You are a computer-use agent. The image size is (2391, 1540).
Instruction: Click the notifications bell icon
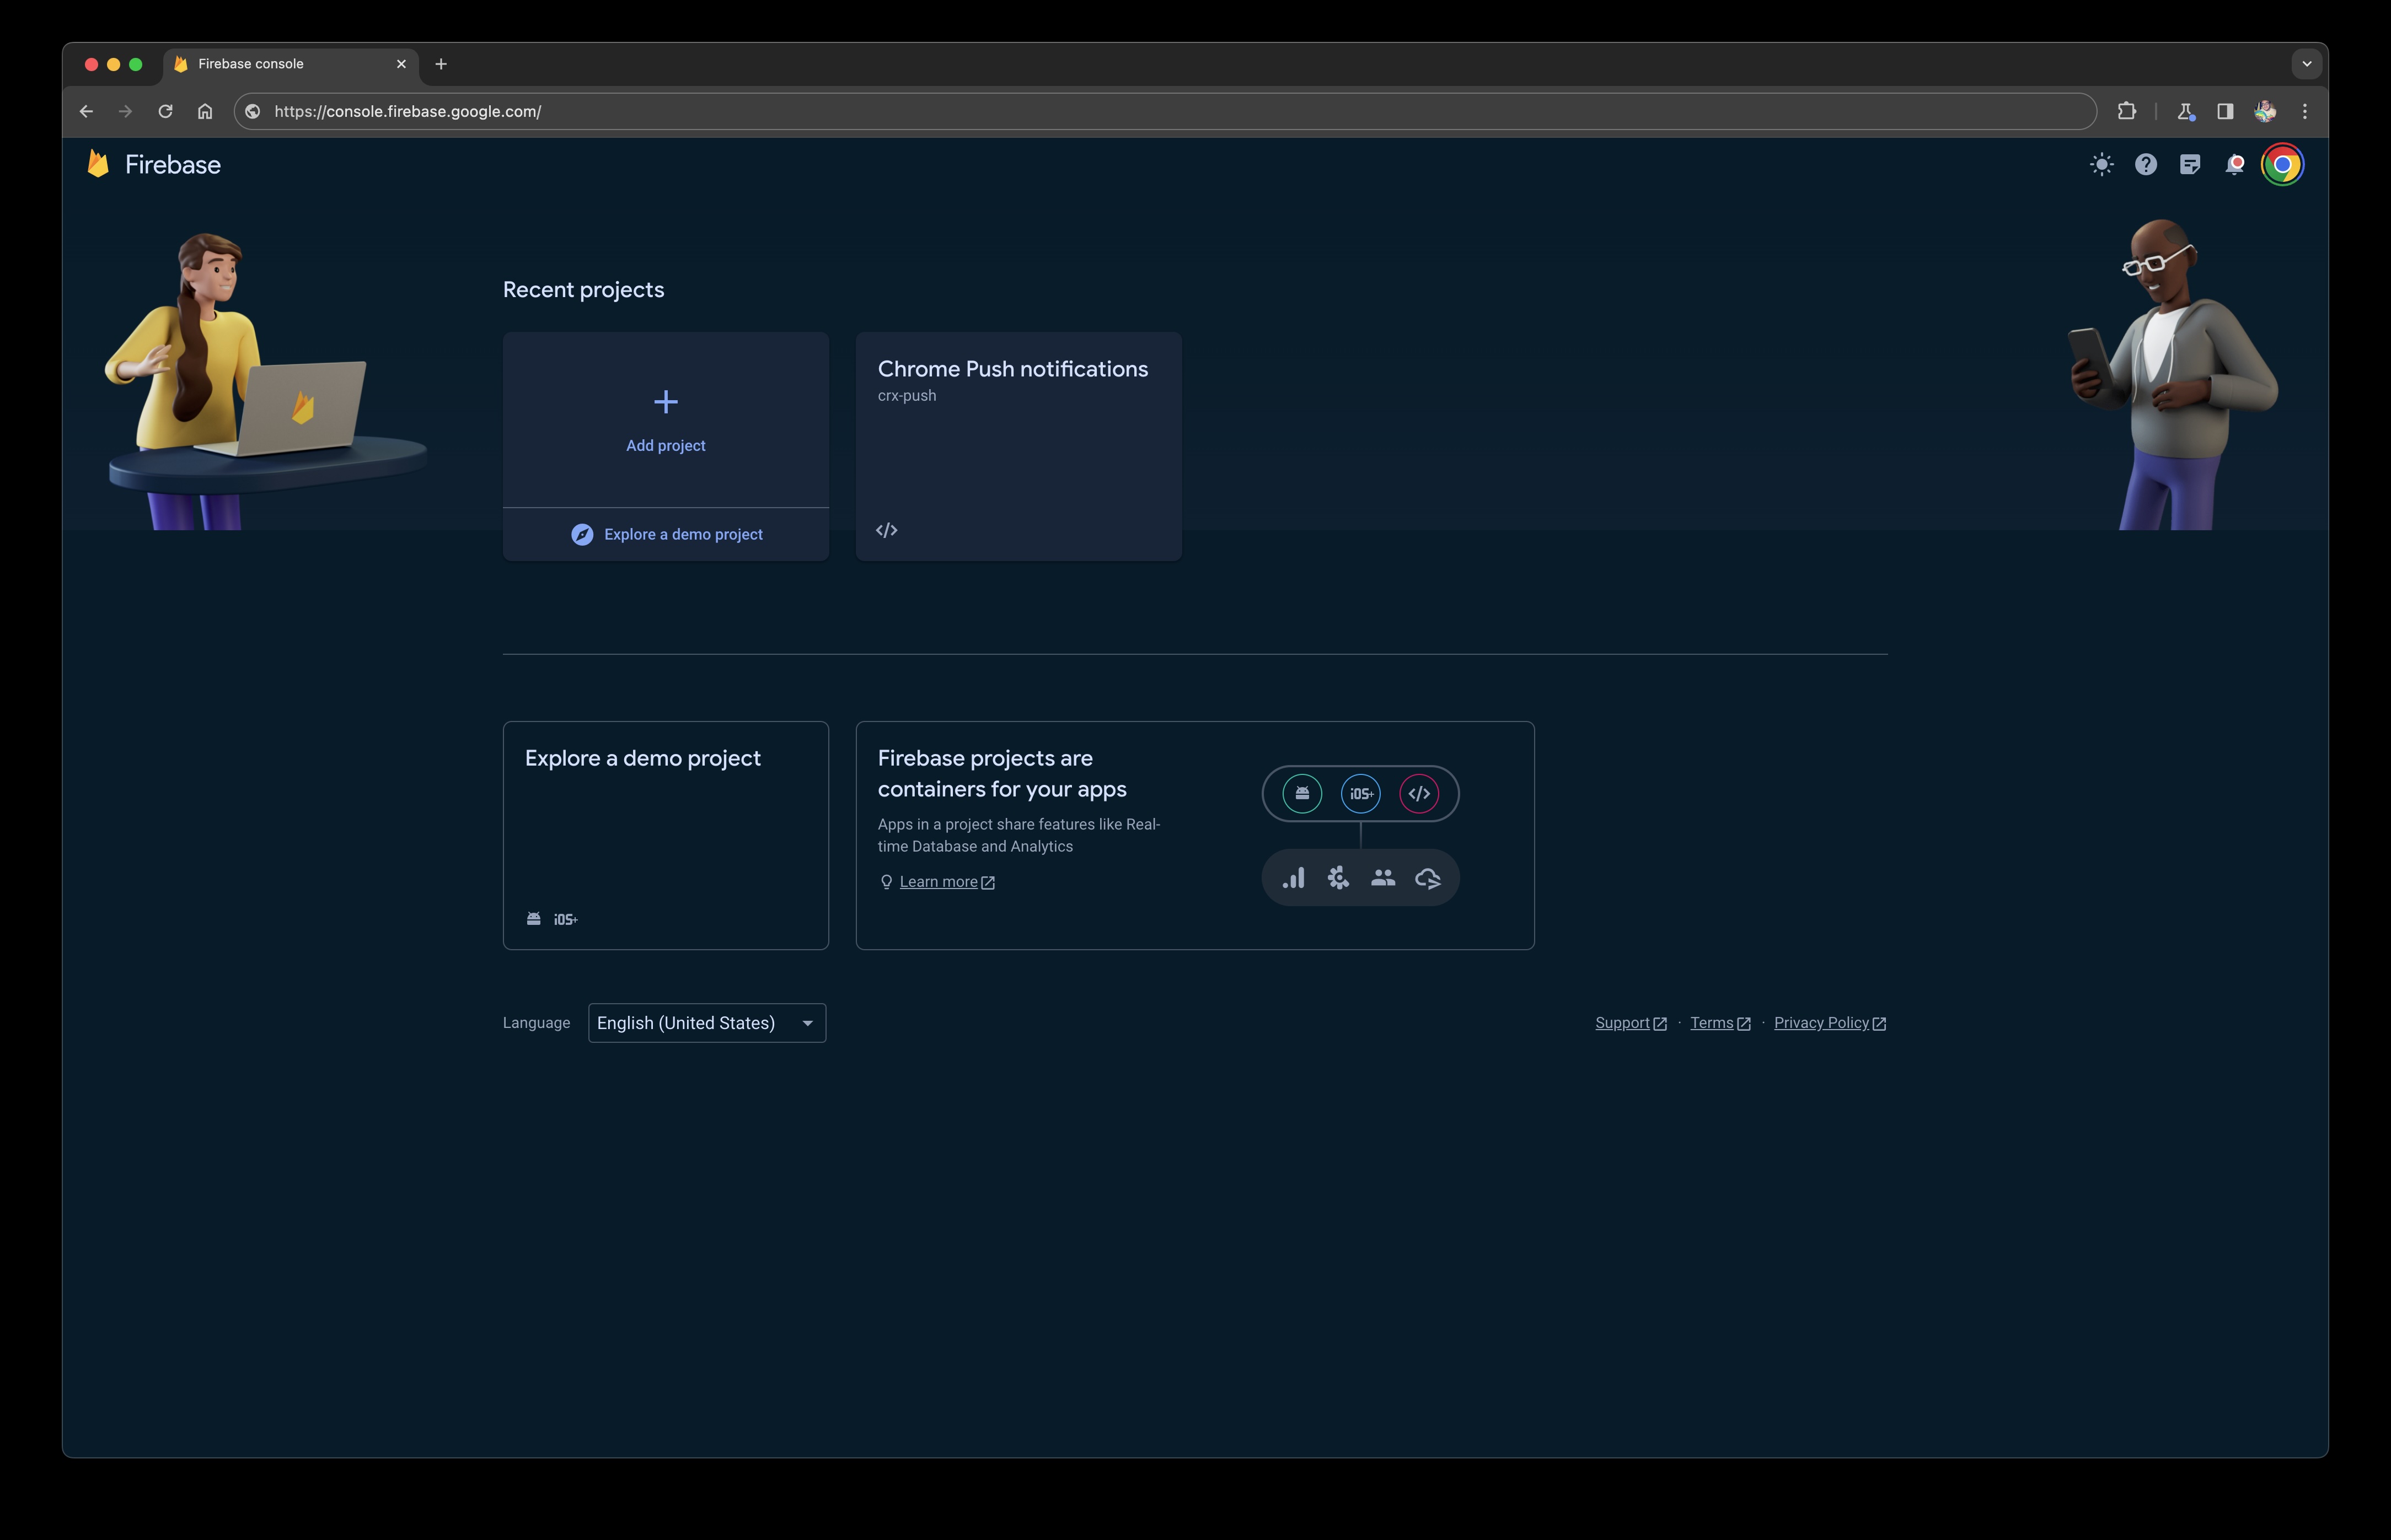click(x=2236, y=164)
